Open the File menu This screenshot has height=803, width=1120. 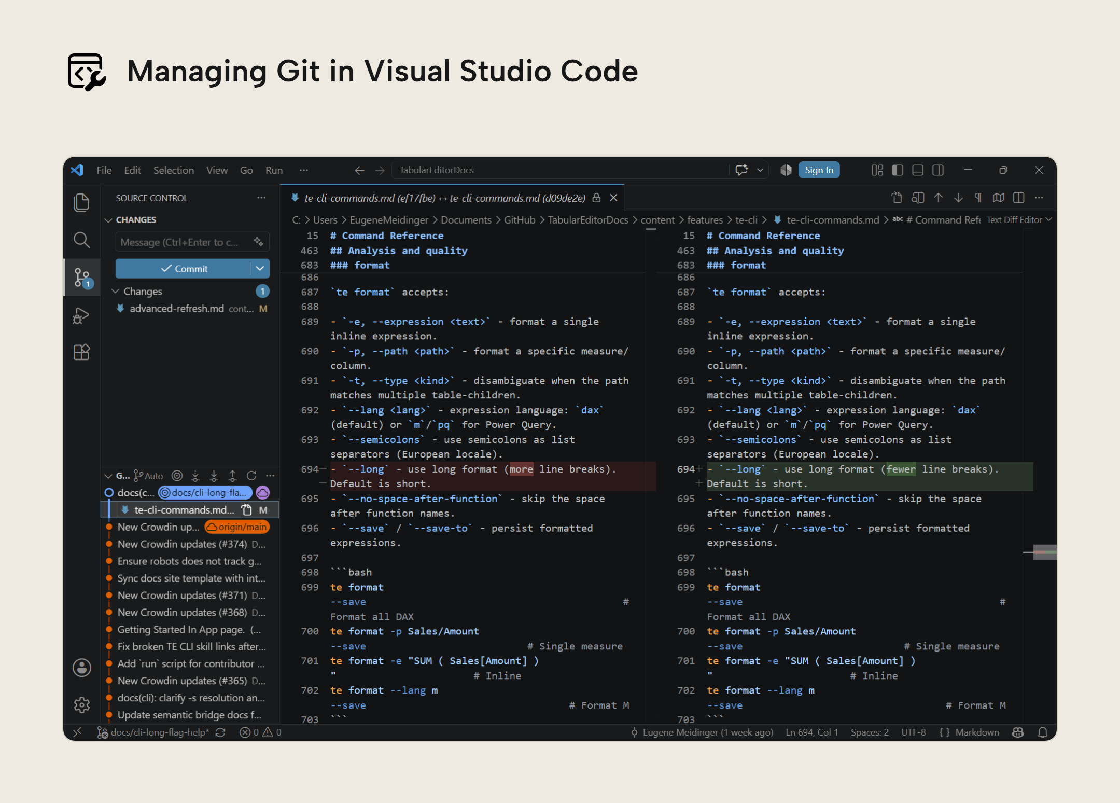point(104,170)
